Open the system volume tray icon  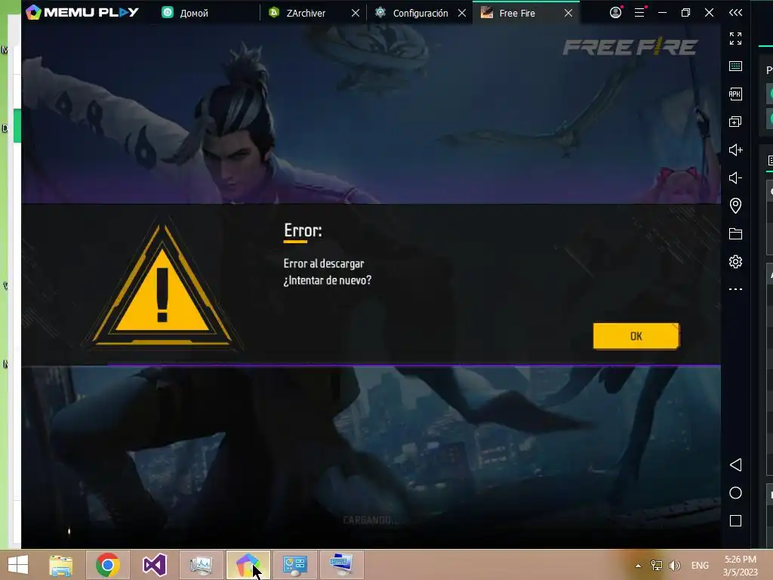pos(674,566)
